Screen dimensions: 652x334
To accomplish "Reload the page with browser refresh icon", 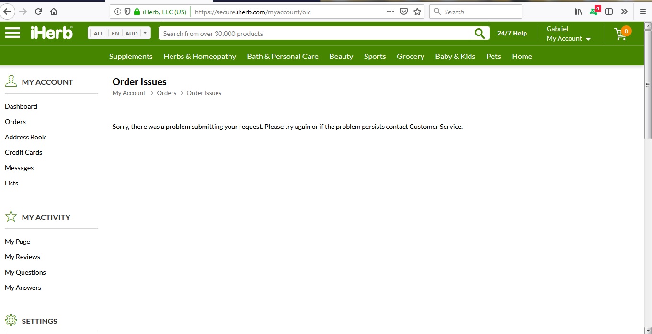I will pos(38,12).
